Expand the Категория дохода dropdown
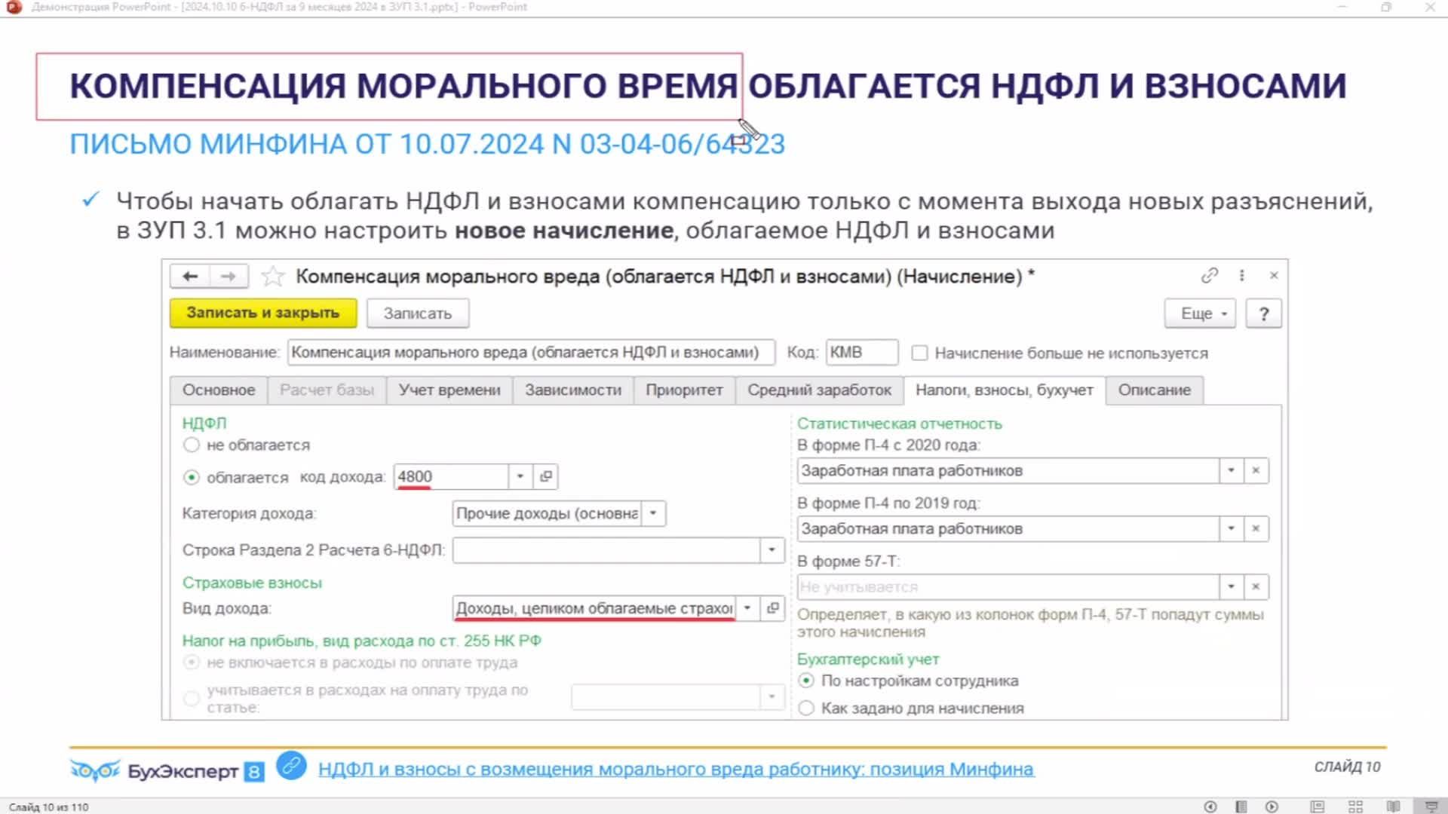Screen dimensions: 1448x814 tap(653, 513)
